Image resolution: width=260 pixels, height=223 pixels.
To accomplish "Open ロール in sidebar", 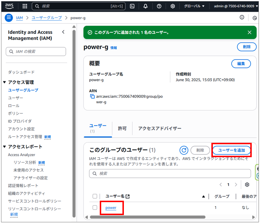I will (14, 105).
